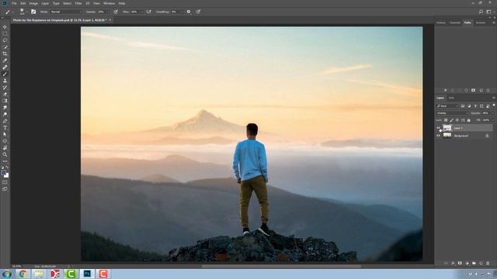Click the Layer 1 thumbnail
Screen dimensions: 497x279
pyautogui.click(x=447, y=128)
